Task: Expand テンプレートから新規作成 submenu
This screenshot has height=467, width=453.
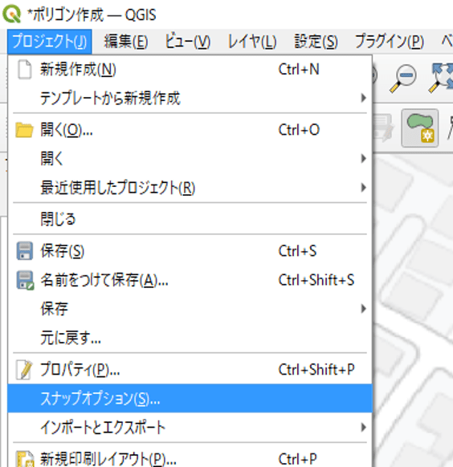Action: click(x=190, y=98)
